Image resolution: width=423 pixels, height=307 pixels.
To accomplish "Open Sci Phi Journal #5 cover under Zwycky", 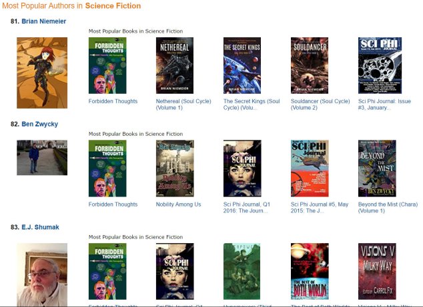I will pos(310,168).
